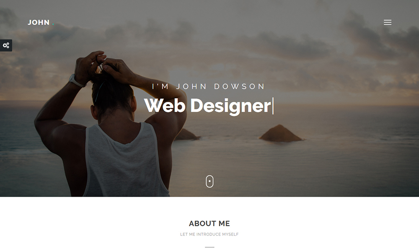Click the smaller island near the man's arm
Image resolution: width=419 pixels, height=251 pixels.
186,135
